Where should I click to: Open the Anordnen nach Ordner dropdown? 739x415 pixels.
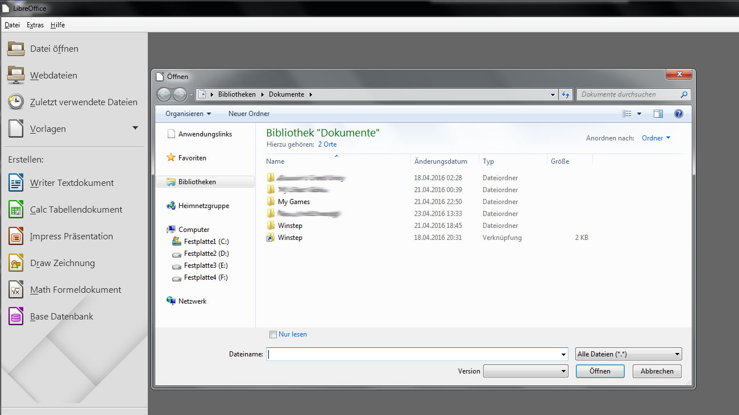656,138
